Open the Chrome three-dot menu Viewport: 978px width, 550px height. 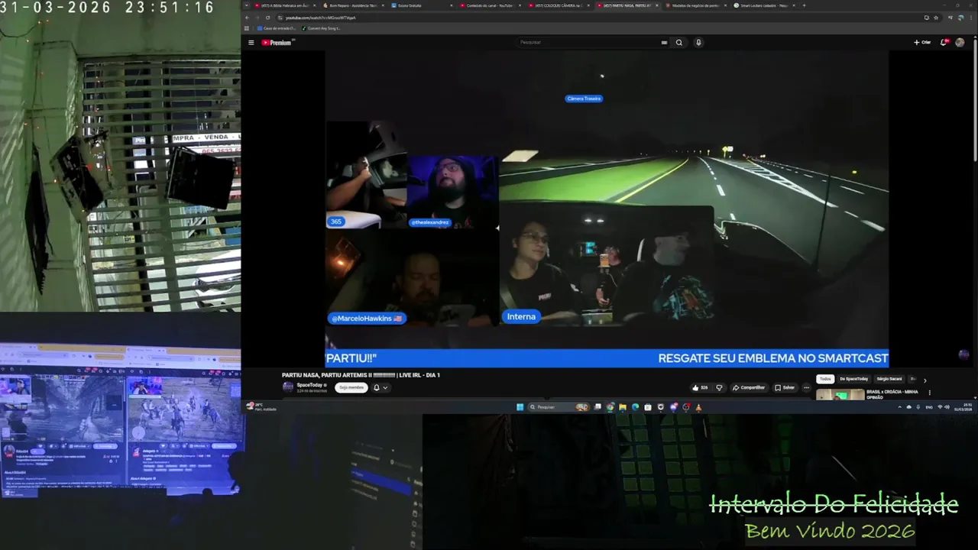click(x=973, y=18)
